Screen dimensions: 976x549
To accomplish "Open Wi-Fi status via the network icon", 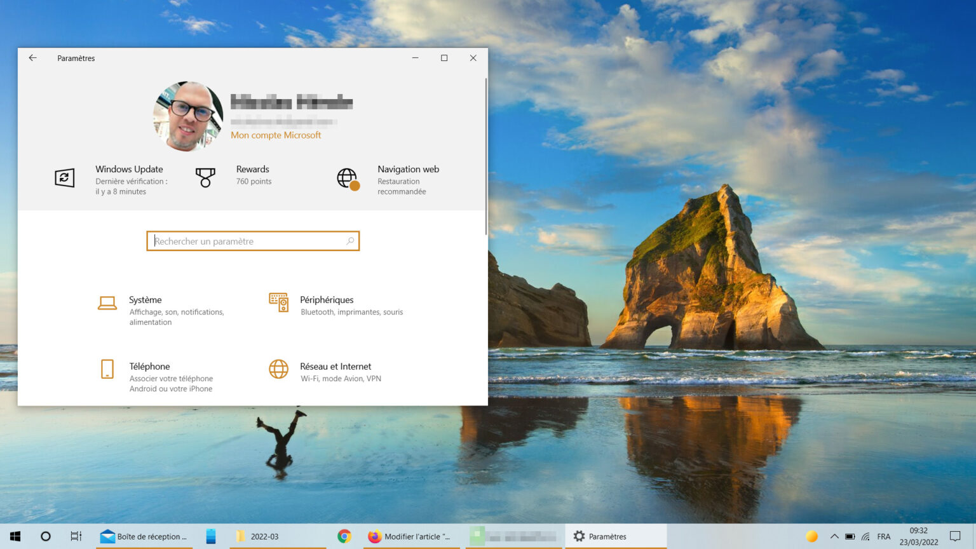I will [x=865, y=536].
